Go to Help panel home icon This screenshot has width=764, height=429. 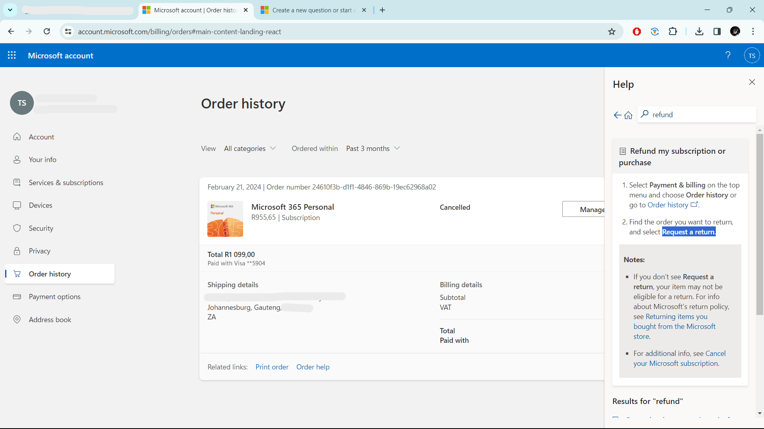tap(628, 115)
